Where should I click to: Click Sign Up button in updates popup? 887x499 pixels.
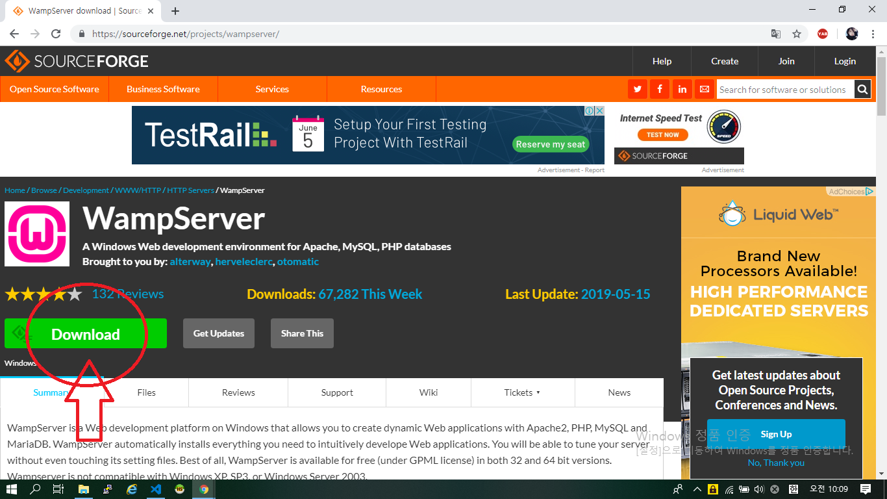776,434
